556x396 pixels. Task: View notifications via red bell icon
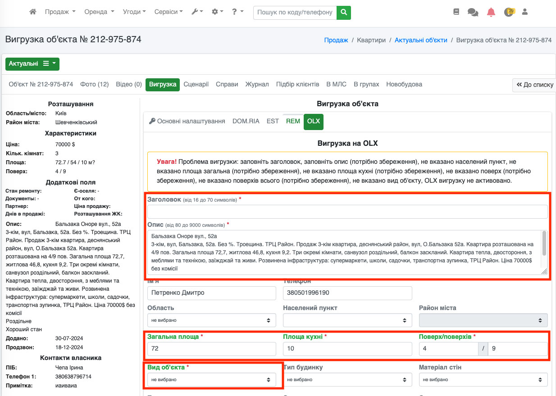click(x=491, y=13)
